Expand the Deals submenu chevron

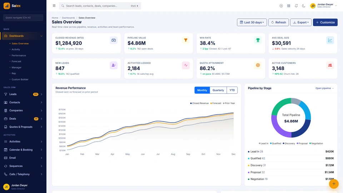(x=41, y=119)
